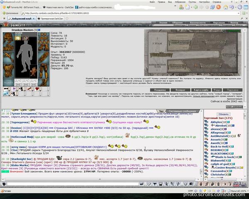
Task: Switch to Системные сообщения tab
Action: [182, 111]
